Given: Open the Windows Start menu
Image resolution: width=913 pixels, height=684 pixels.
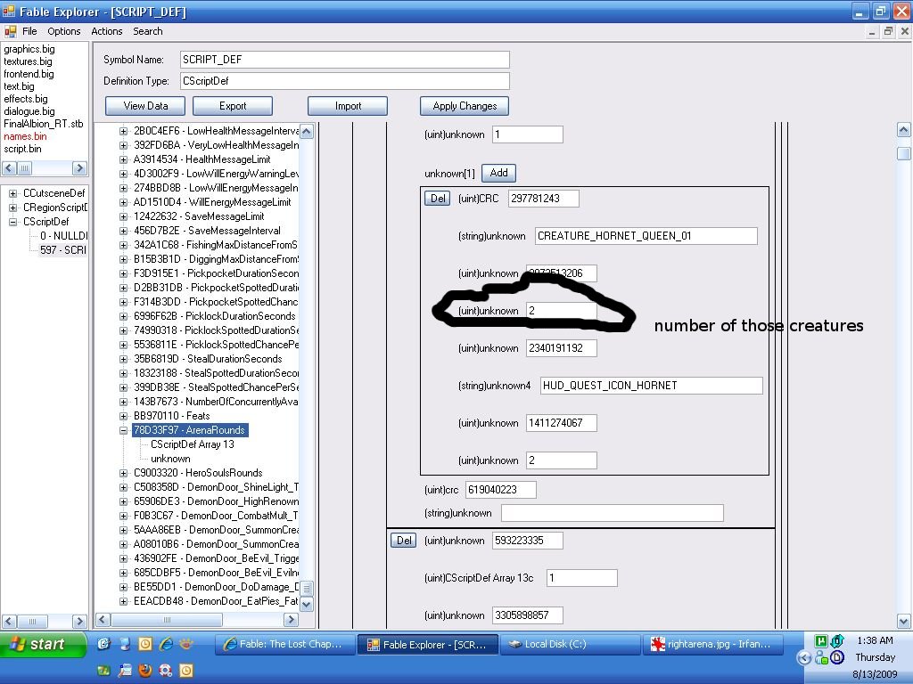Looking at the screenshot, I should (43, 644).
